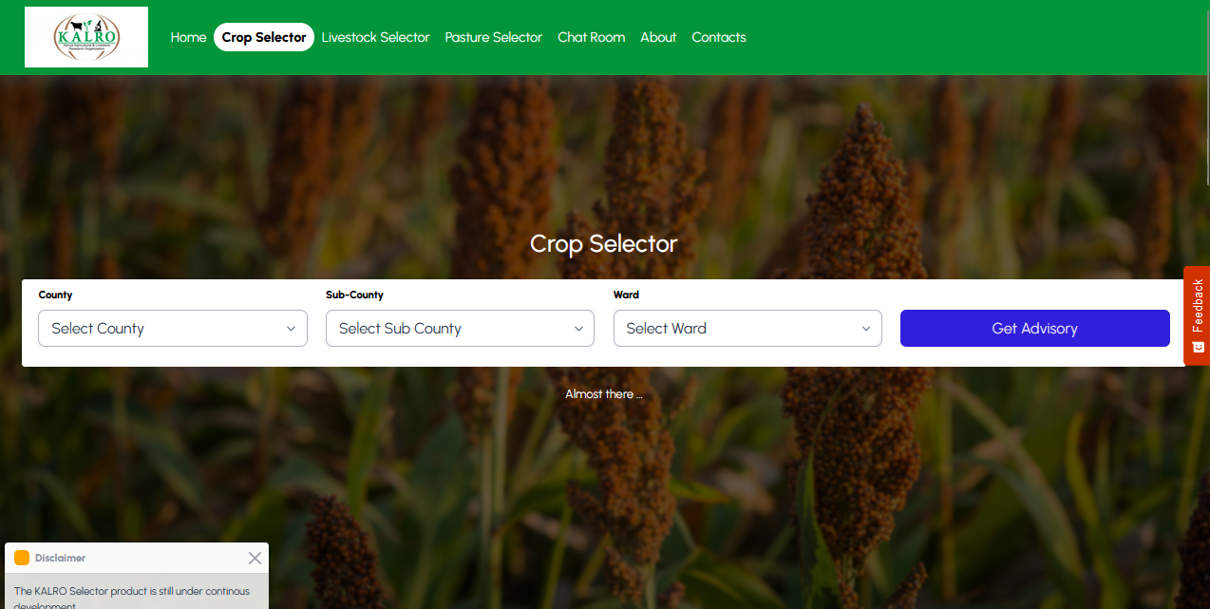The height and width of the screenshot is (609, 1210).
Task: Open the Livestock Selector page
Action: click(376, 37)
